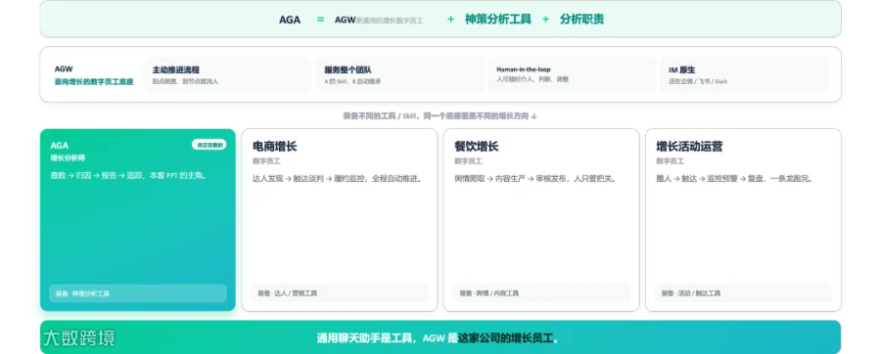Click the 数字员工 subtitle under 增长活动运营
The height and width of the screenshot is (354, 881).
tap(670, 161)
